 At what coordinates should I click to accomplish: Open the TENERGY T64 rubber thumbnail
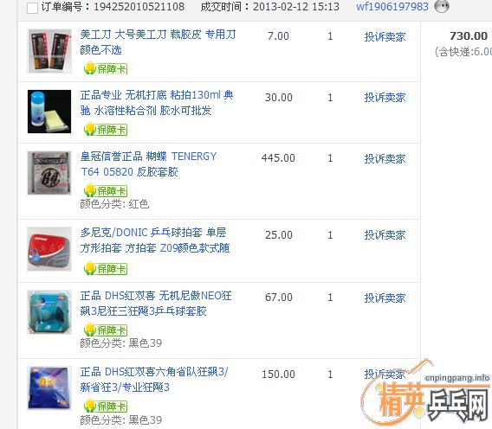point(49,173)
